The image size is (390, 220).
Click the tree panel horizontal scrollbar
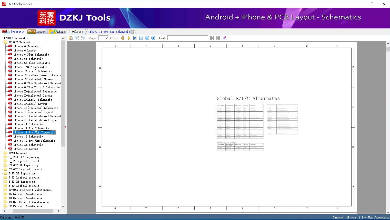(x=33, y=211)
